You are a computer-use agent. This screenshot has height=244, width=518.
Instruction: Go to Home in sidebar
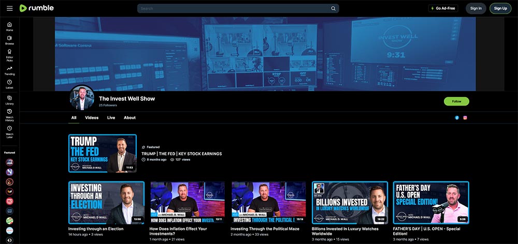point(9,26)
